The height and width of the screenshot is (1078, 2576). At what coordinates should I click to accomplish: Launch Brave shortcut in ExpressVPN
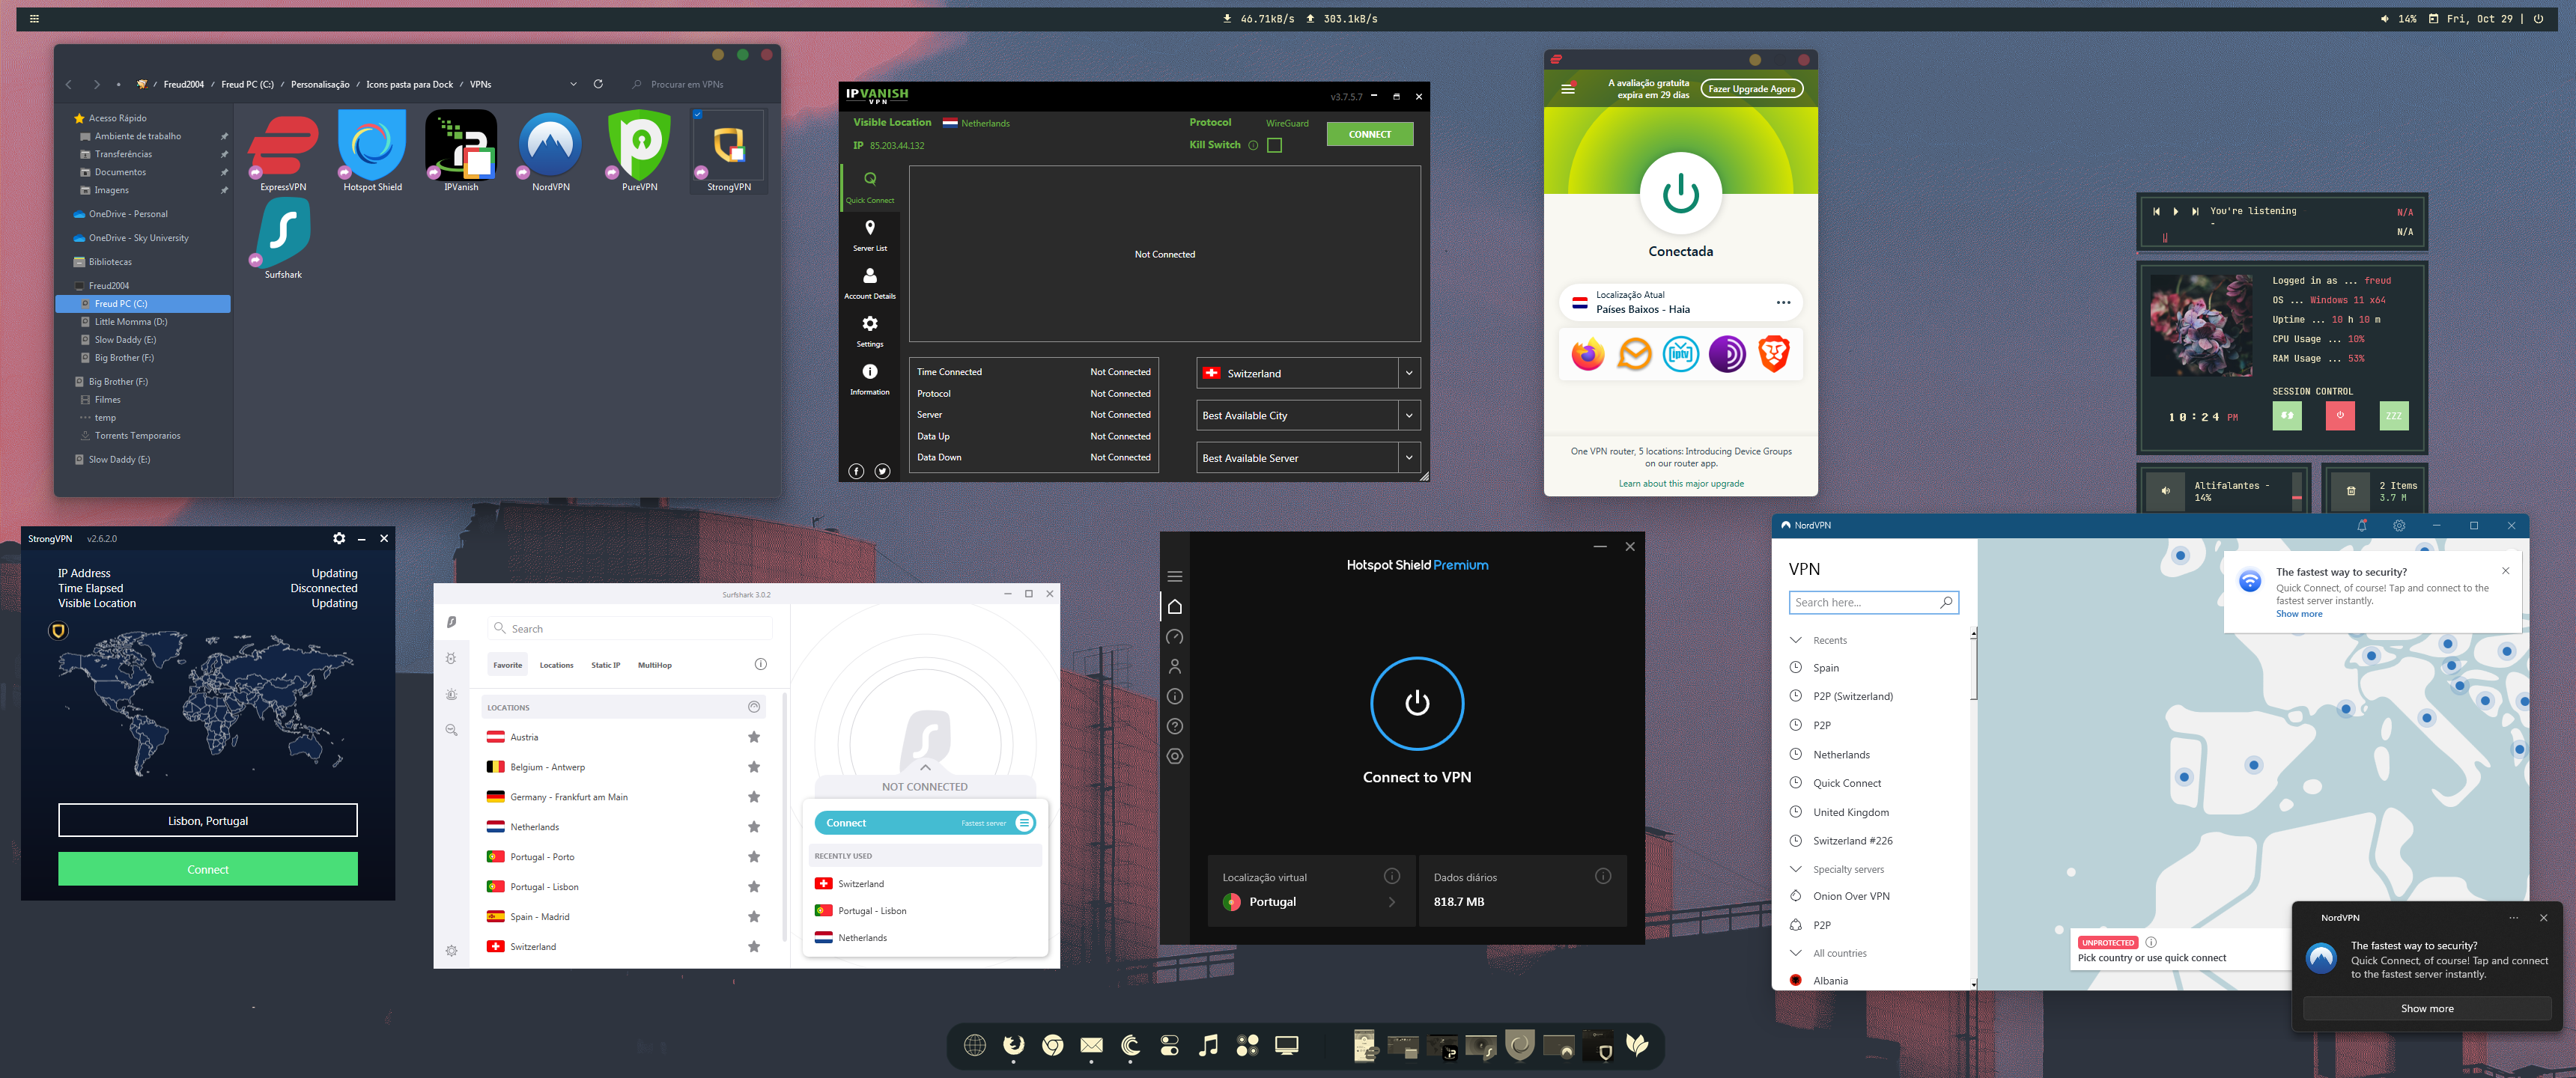point(1773,354)
